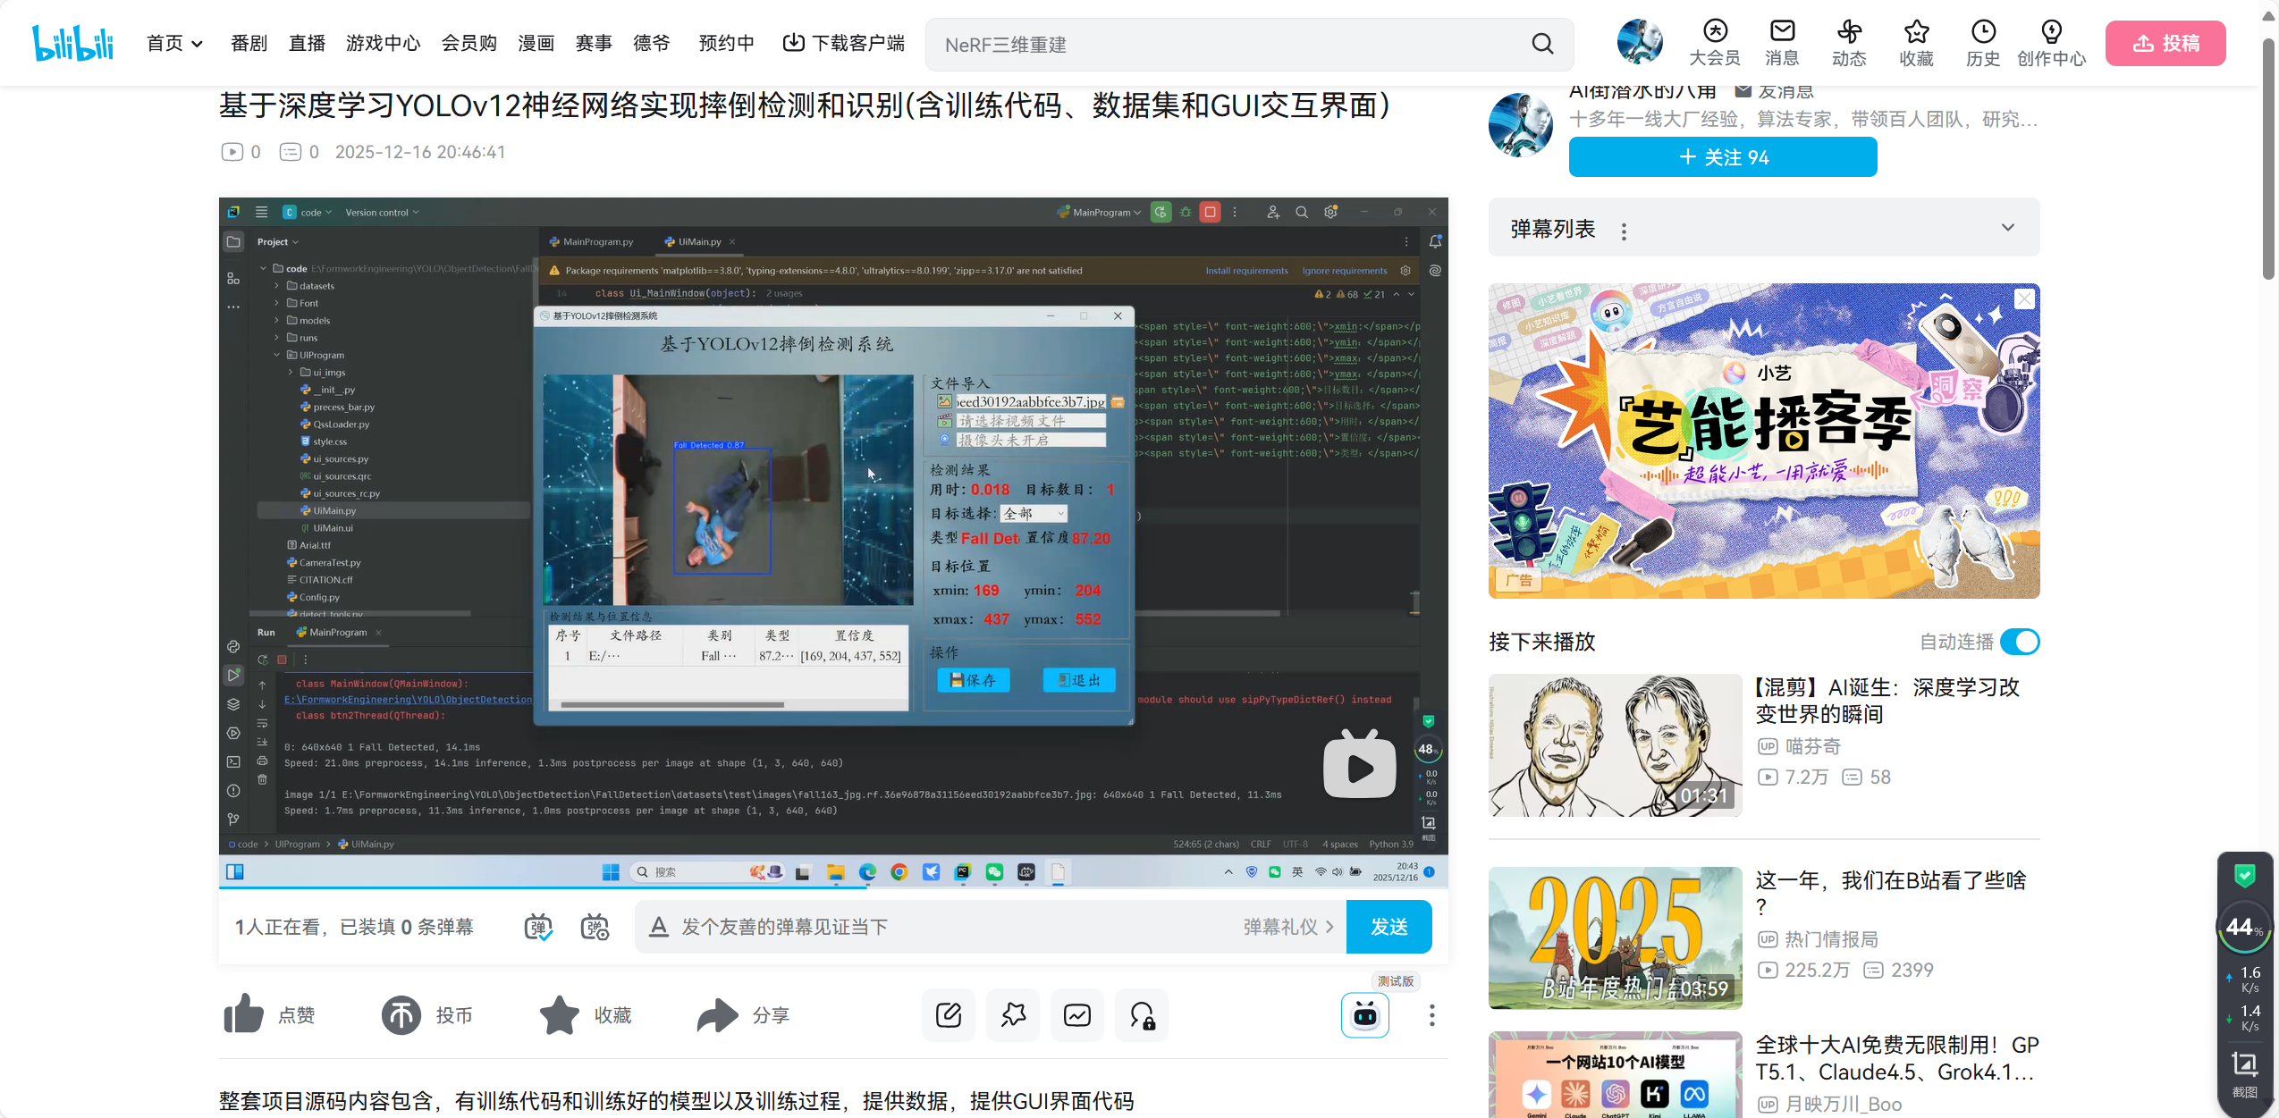Viewport: 2279px width, 1118px height.
Task: Expand the danmaku list panel
Action: (2007, 228)
